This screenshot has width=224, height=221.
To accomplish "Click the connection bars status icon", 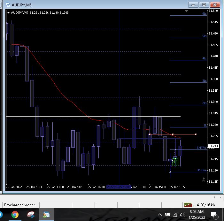I will pos(188,205).
